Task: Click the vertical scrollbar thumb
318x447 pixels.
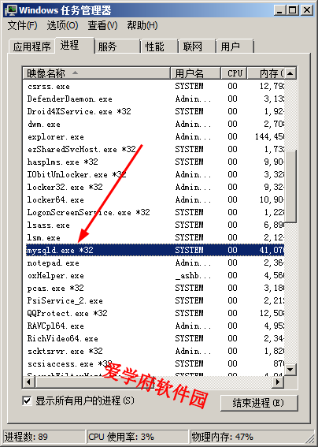Action: click(x=290, y=186)
